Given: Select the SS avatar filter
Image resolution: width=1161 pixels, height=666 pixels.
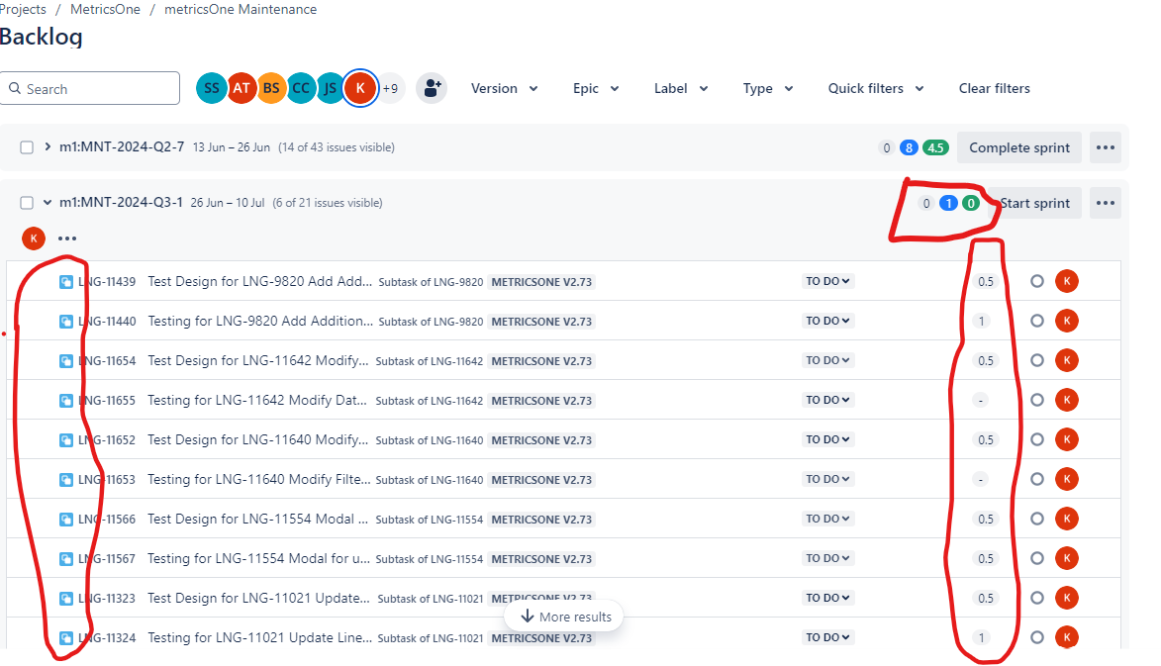Looking at the screenshot, I should (211, 88).
